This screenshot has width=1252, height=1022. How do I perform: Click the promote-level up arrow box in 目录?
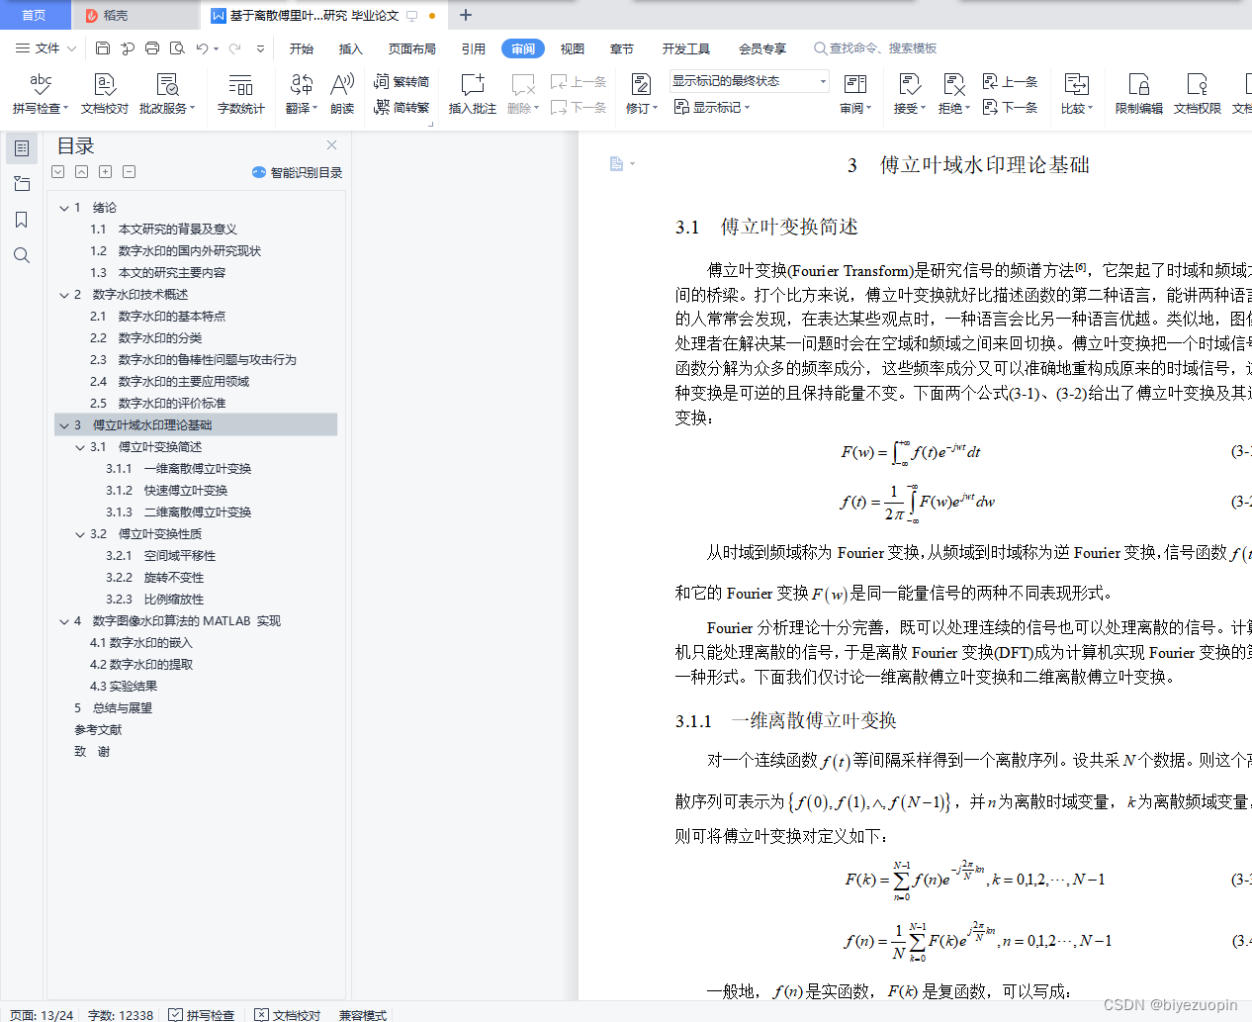coord(81,172)
